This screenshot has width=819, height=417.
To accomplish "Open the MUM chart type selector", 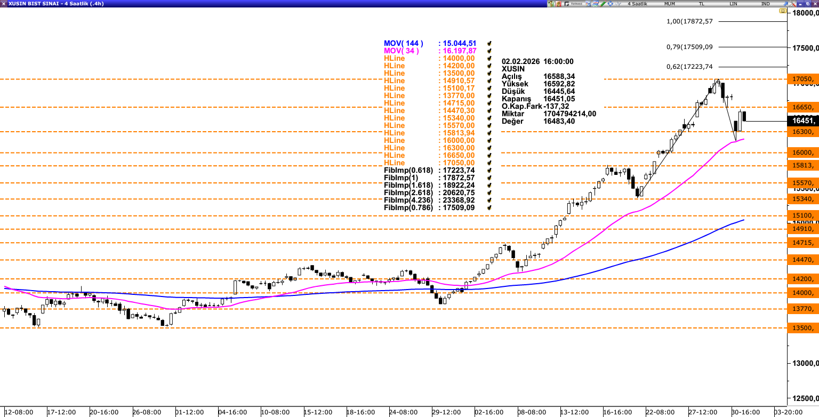I will point(669,4).
